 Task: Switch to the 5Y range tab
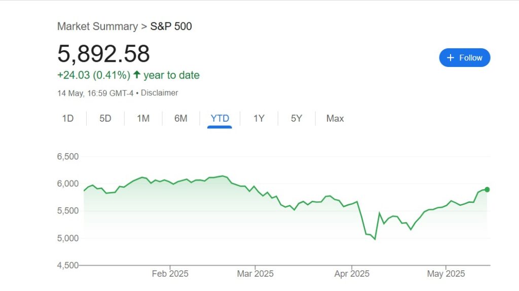click(296, 119)
